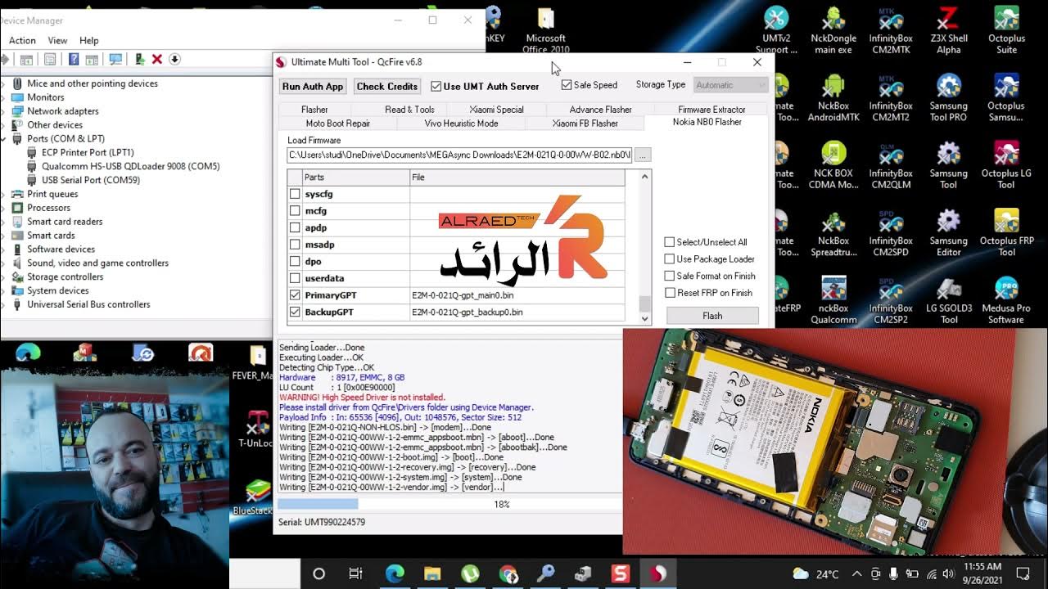Click Run Auth App button
Screen dimensions: 1048x589
313,86
